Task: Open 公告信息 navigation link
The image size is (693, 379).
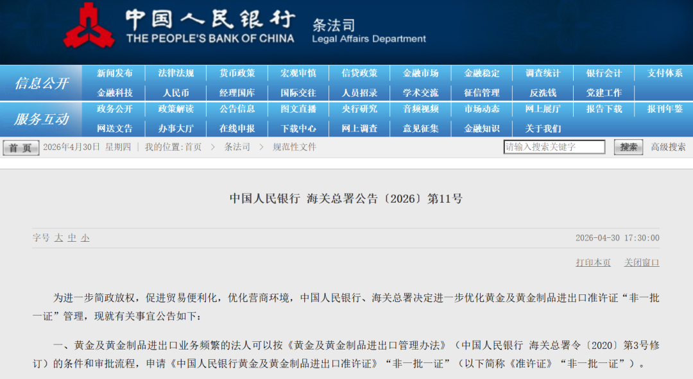Action: 237,109
